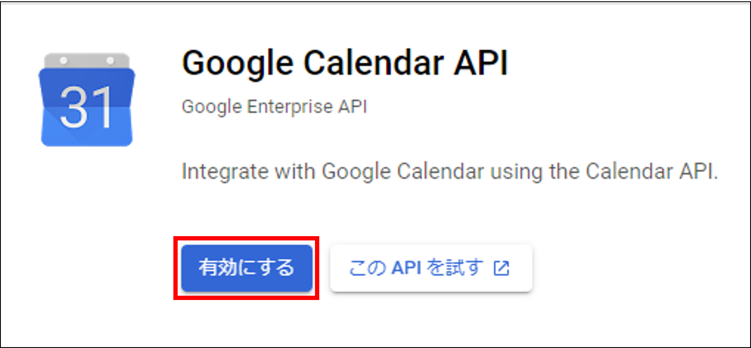Image resolution: width=751 pixels, height=348 pixels.
Task: Click the Google Calendar logo icon
Action: [87, 99]
